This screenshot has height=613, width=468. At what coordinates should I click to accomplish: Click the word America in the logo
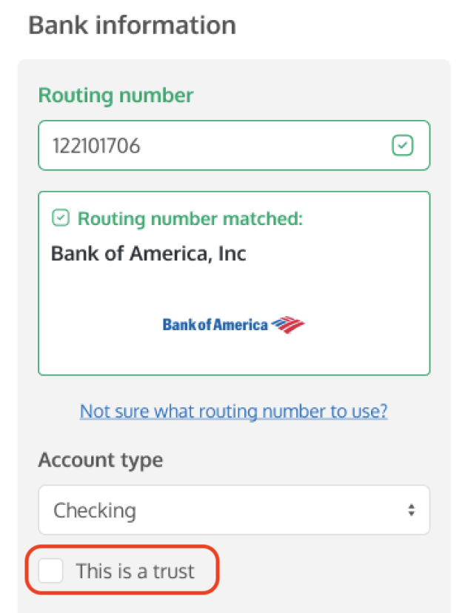[240, 324]
